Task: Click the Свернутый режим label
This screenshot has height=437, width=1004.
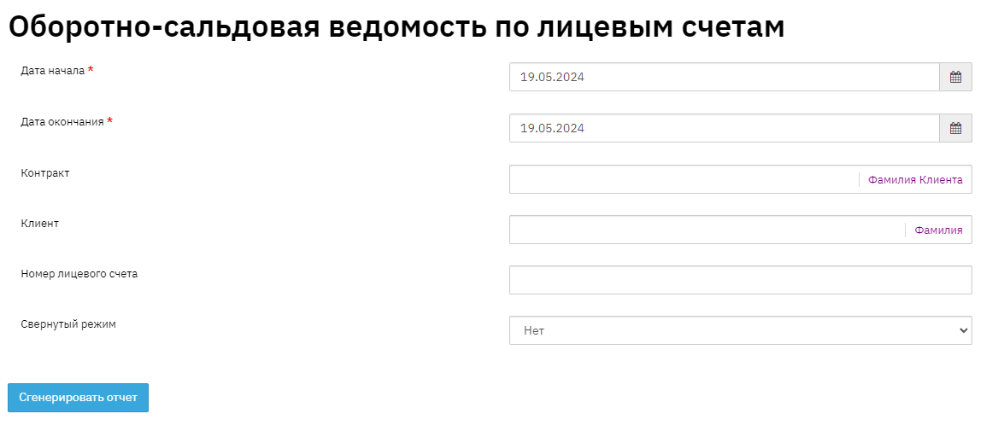Action: (x=68, y=325)
